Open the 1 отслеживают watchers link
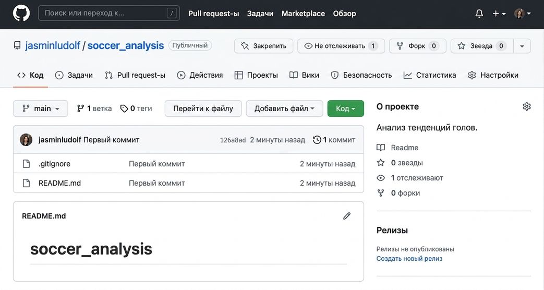The image size is (544, 290). [x=410, y=178]
